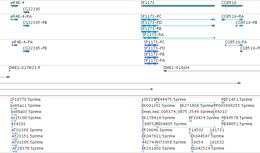Click the 294552 feature label
260x153 pixels.
pyautogui.click(x=149, y=124)
